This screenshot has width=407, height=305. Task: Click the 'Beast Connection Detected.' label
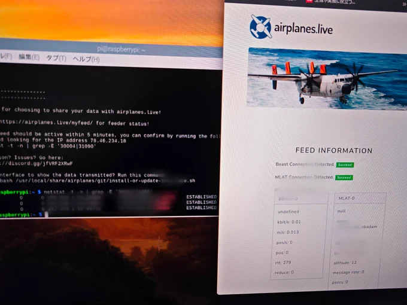pyautogui.click(x=305, y=164)
